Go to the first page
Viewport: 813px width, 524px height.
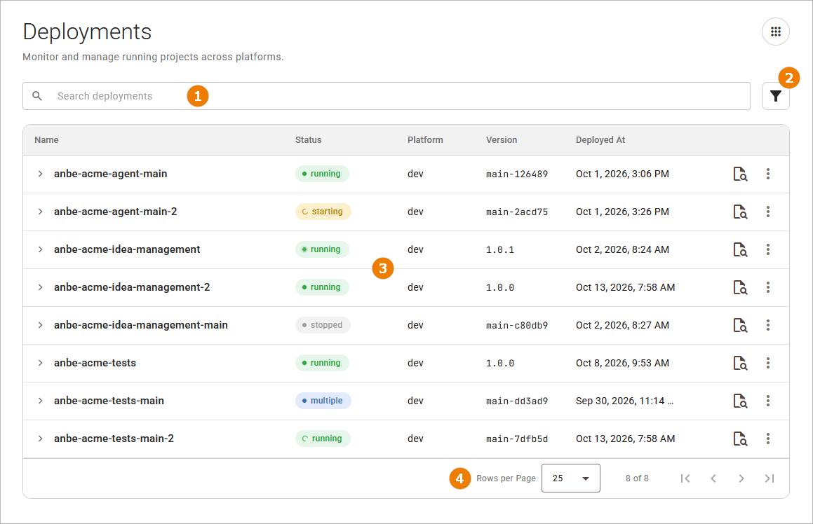pos(685,478)
